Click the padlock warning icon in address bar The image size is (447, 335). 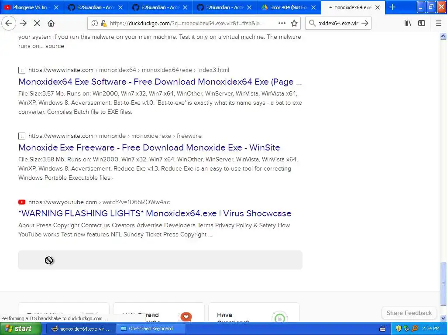(103, 24)
